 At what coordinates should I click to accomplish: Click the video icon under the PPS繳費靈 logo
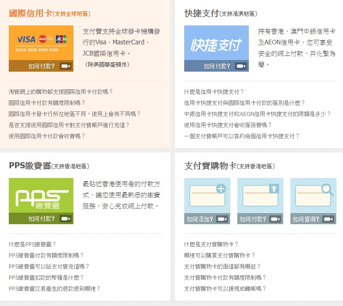pyautogui.click(x=65, y=219)
